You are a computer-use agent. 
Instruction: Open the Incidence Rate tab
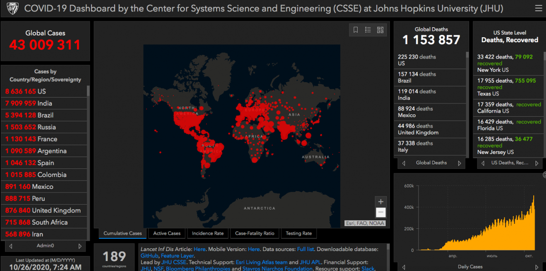pyautogui.click(x=207, y=233)
